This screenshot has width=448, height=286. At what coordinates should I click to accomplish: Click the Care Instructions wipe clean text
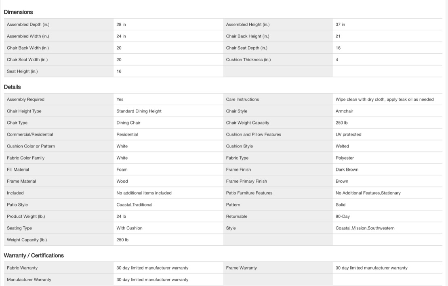(x=384, y=99)
